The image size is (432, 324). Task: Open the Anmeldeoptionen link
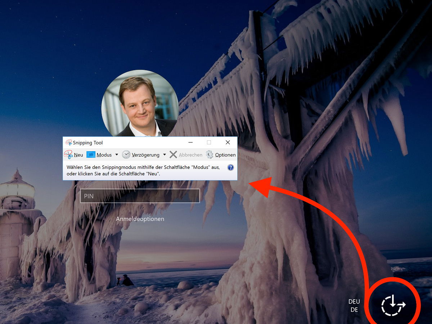[x=140, y=219]
